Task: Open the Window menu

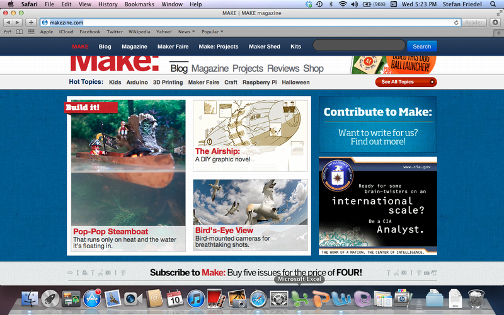Action: (172, 4)
